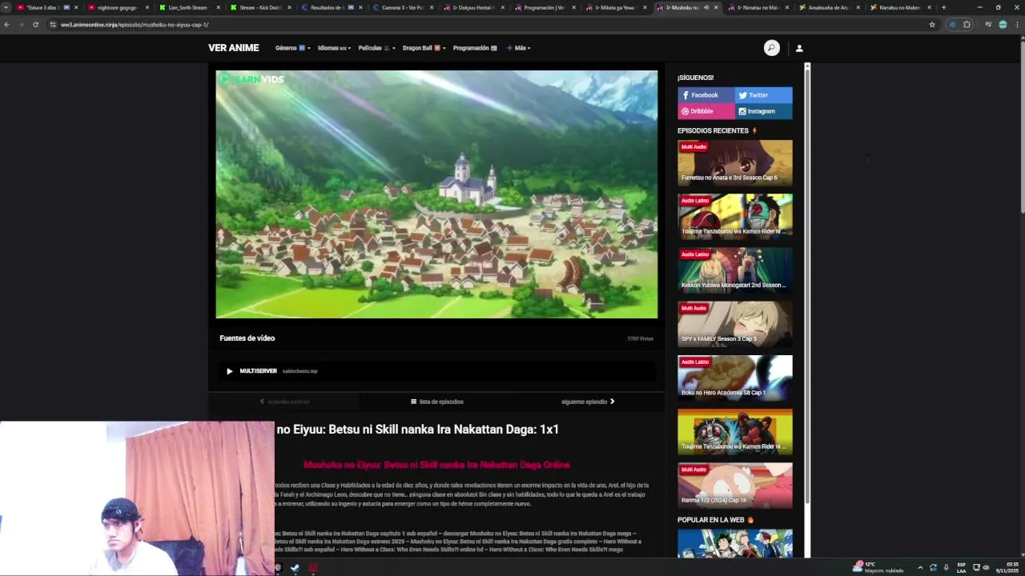Go to episodio anterior
This screenshot has height=576, width=1025.
284,402
